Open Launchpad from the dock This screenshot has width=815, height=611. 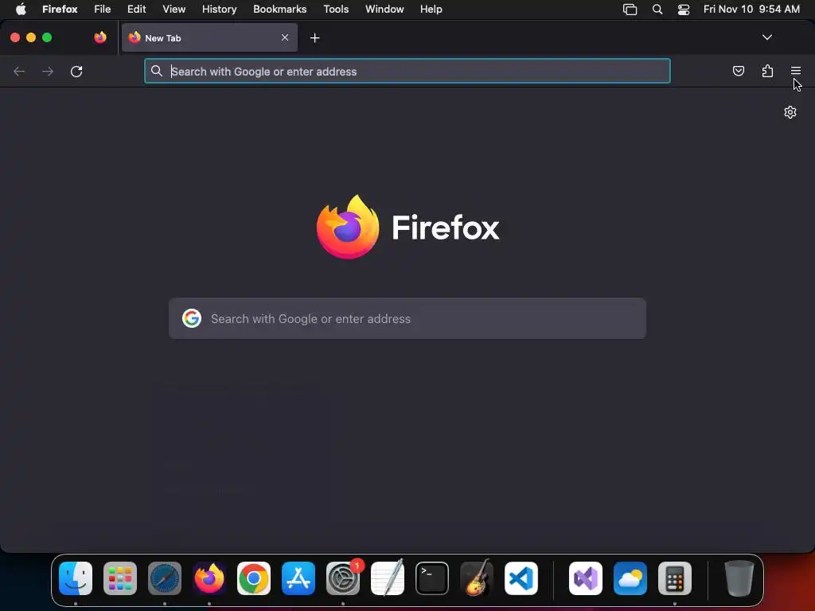coord(120,578)
